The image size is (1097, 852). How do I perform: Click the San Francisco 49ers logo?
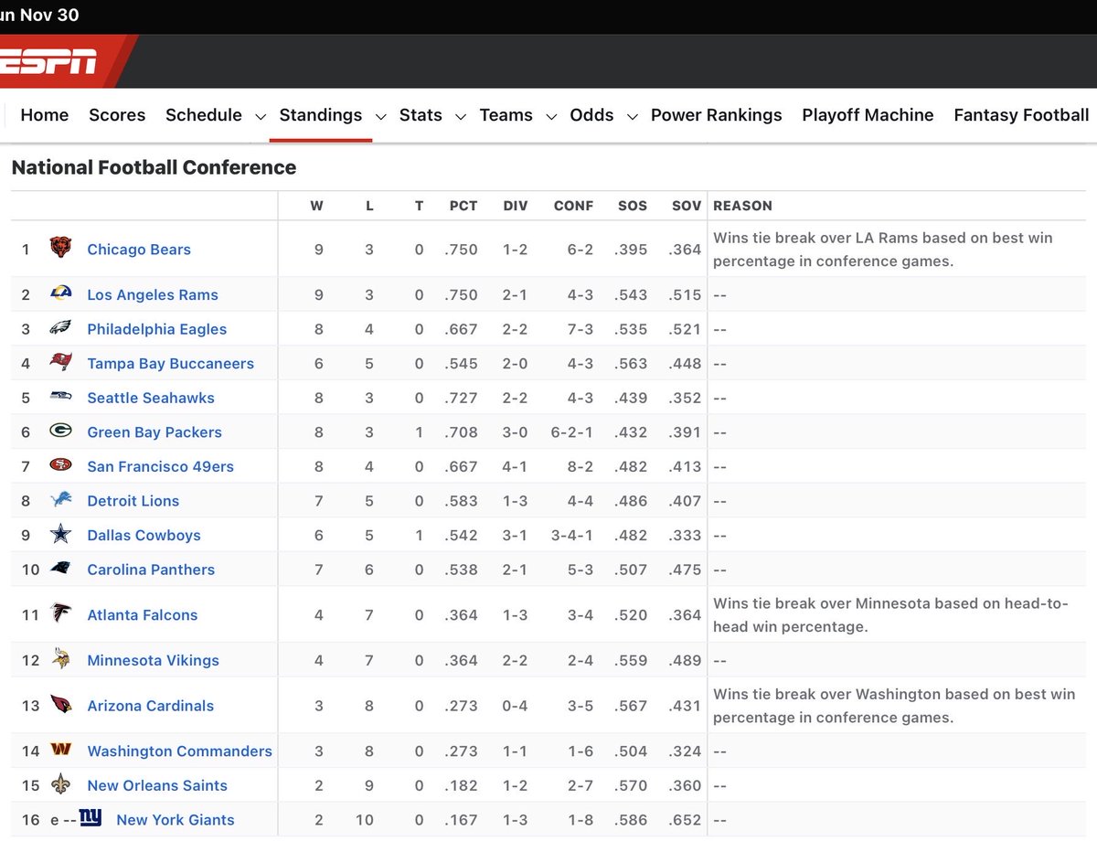click(60, 465)
